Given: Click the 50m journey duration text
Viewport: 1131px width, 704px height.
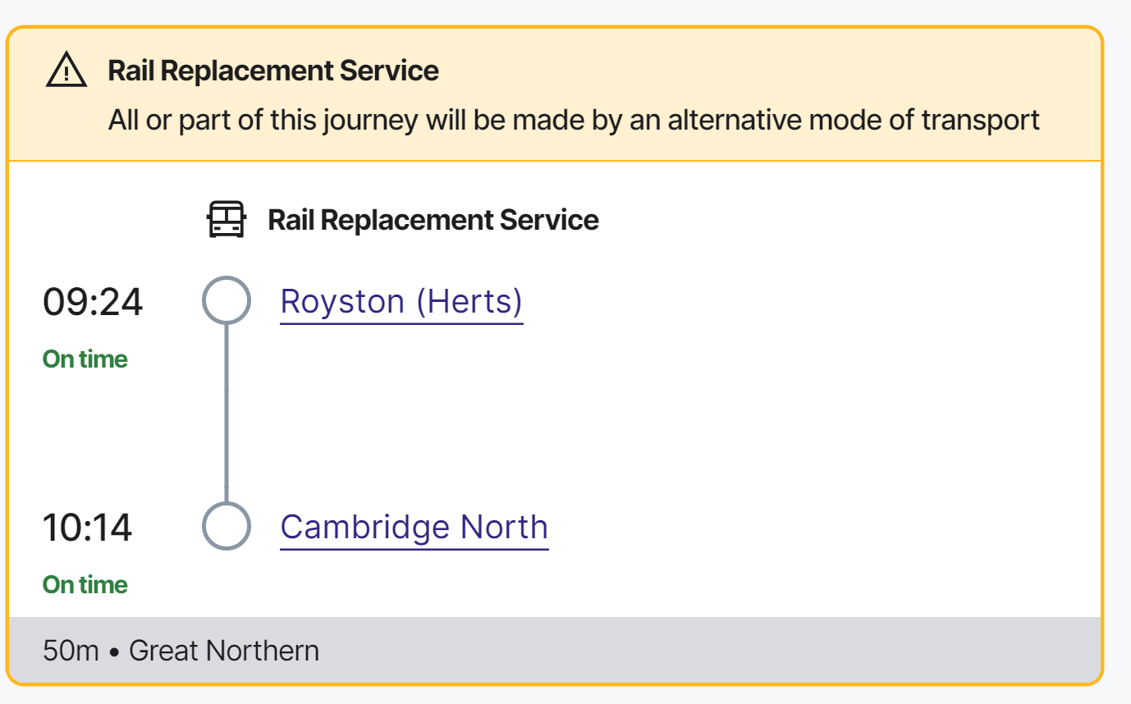Looking at the screenshot, I should point(71,651).
